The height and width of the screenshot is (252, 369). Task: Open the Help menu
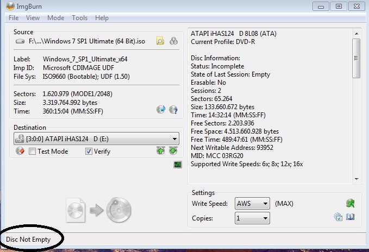click(x=102, y=18)
